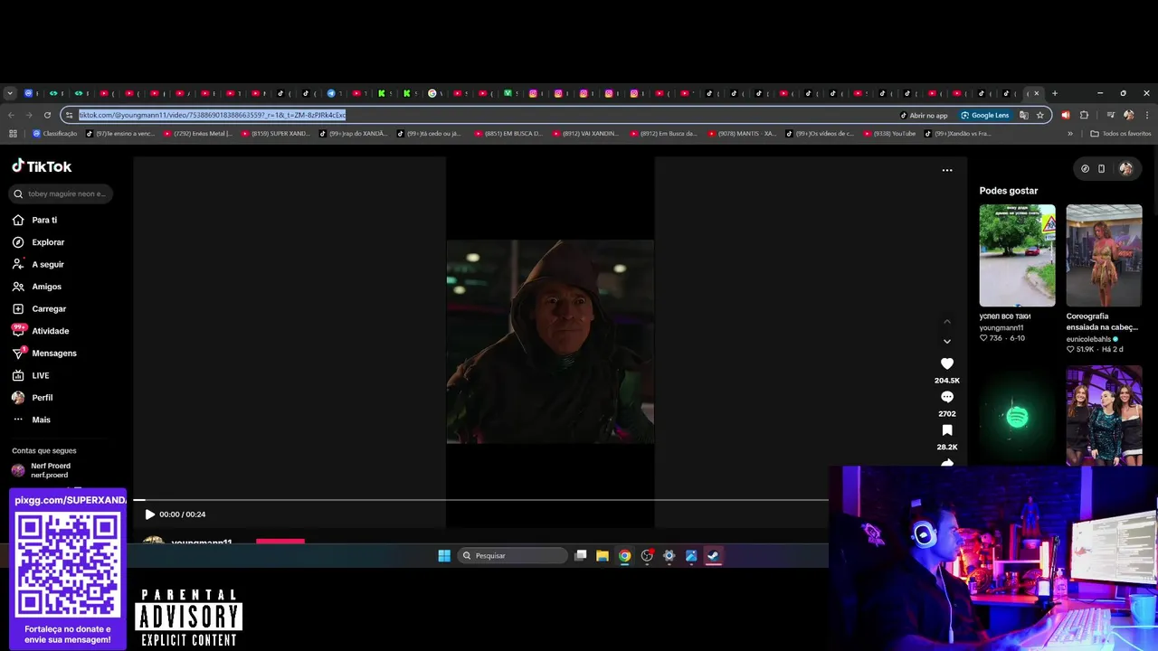The height and width of the screenshot is (651, 1158).
Task: Click the compass icon in top-right pill
Action: coord(1086,168)
